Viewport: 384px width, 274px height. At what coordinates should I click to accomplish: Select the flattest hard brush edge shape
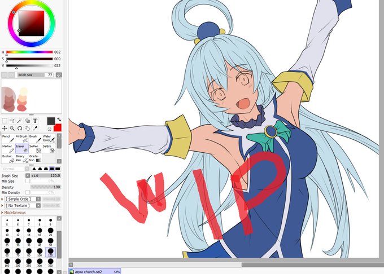coord(58,169)
